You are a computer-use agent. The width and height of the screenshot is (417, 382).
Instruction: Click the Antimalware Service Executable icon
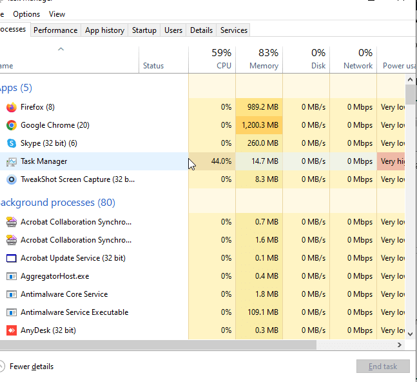coord(11,312)
